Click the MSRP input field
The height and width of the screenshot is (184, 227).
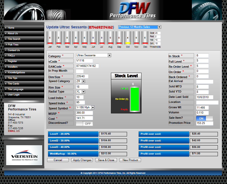84,113
